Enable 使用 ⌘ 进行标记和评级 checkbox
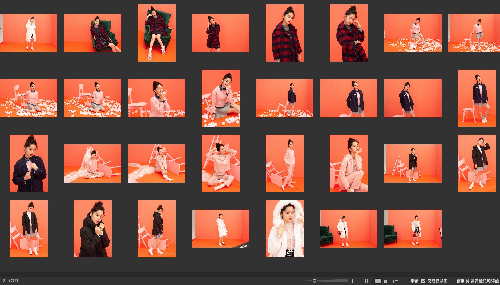 (453, 281)
